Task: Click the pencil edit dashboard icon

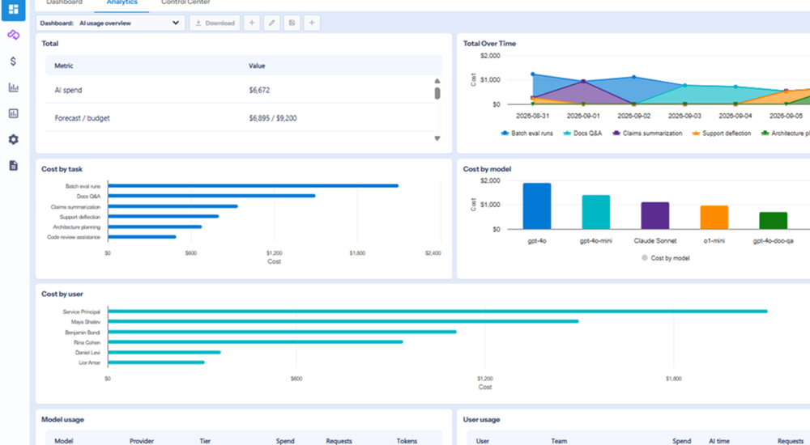Action: [x=271, y=23]
